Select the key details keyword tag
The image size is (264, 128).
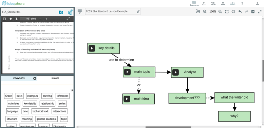[30, 104]
